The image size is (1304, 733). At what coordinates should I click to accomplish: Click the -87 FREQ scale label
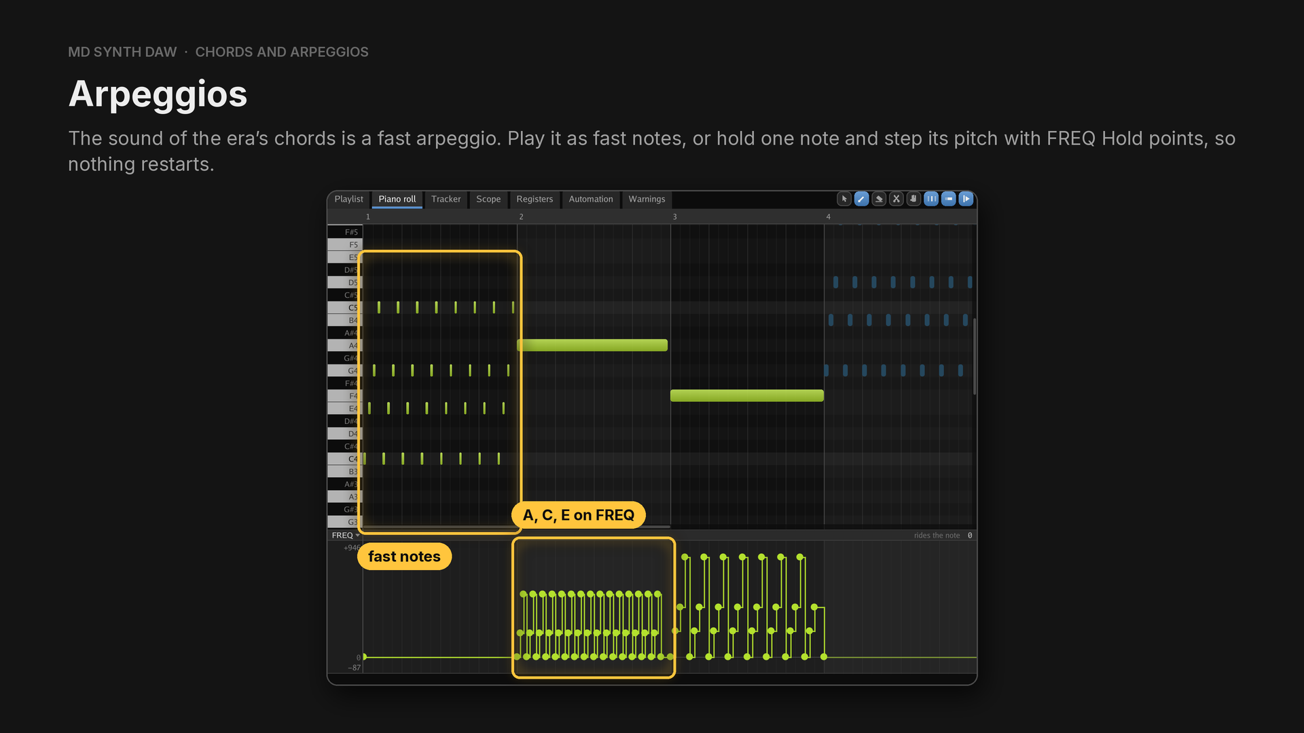click(355, 668)
